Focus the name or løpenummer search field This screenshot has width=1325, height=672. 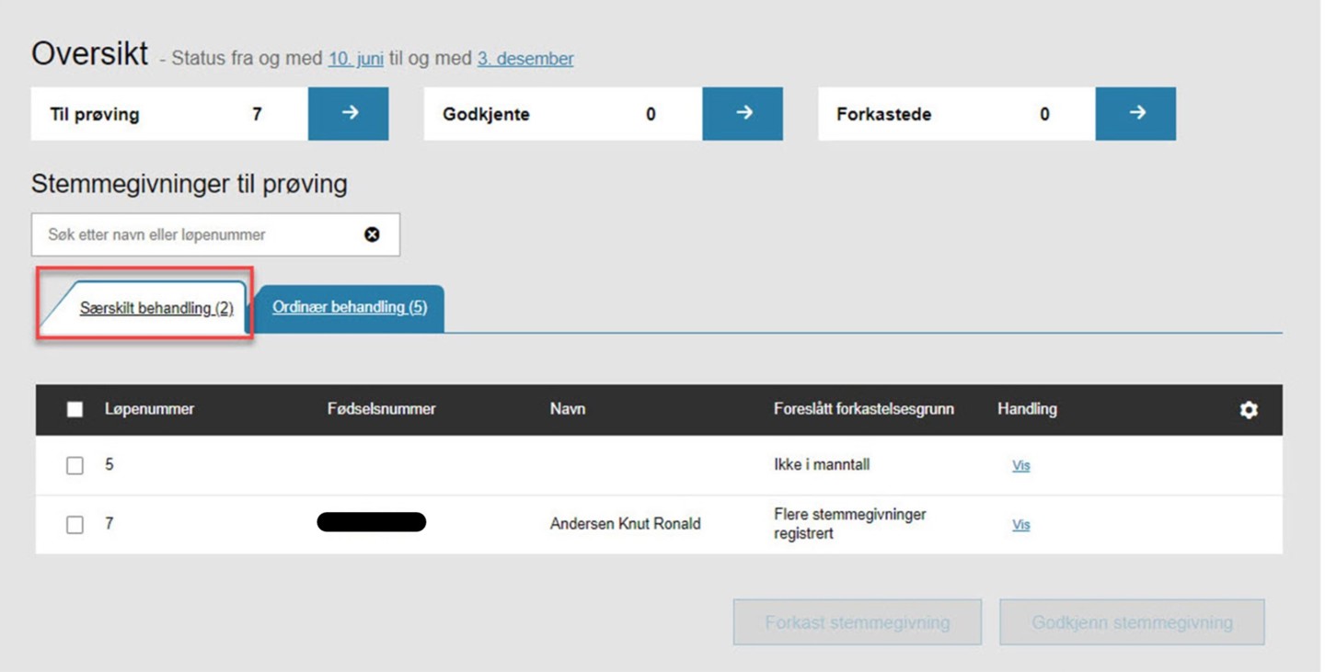pyautogui.click(x=198, y=234)
